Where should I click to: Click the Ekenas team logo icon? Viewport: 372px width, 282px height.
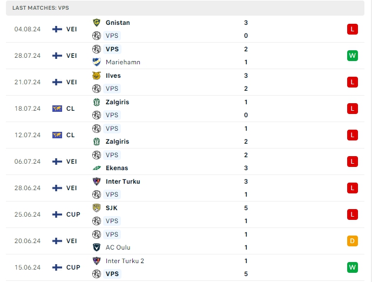pyautogui.click(x=97, y=168)
